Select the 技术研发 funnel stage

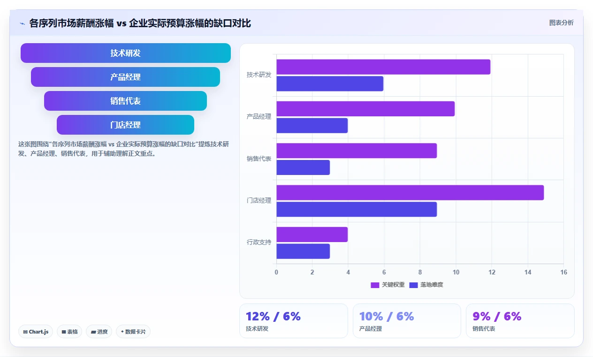tap(126, 53)
